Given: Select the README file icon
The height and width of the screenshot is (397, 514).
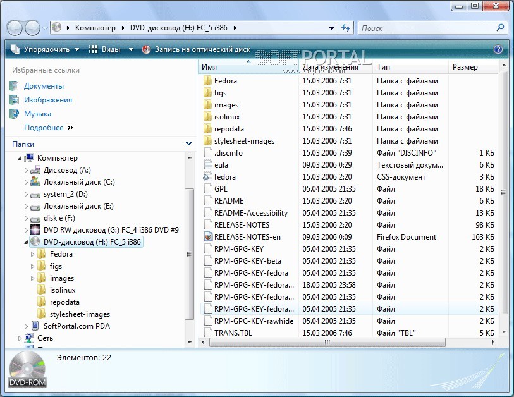Looking at the screenshot, I should tap(208, 201).
